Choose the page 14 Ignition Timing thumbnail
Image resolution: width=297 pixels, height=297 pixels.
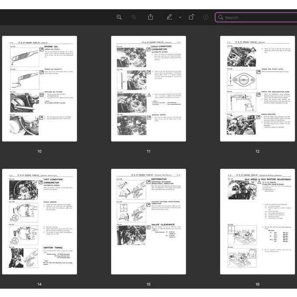tap(39, 221)
